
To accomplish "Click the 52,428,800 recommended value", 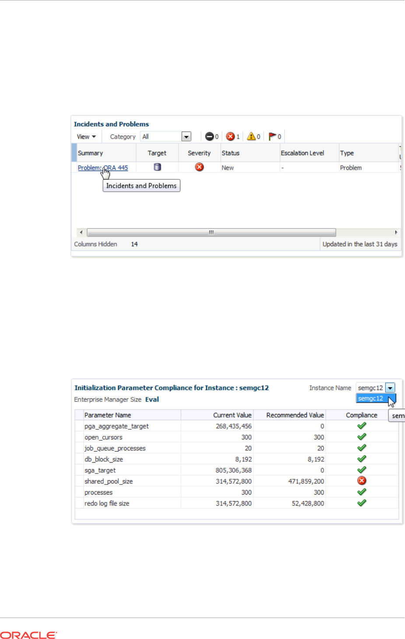I will [308, 503].
